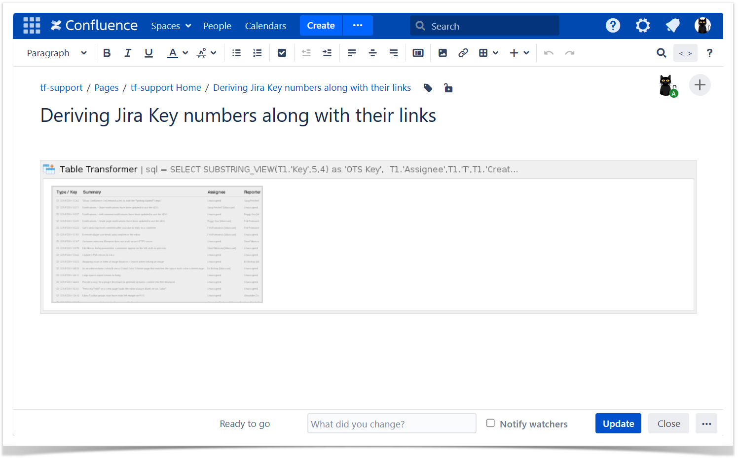The height and width of the screenshot is (460, 740).
Task: Open page restrictions lock icon
Action: [448, 88]
